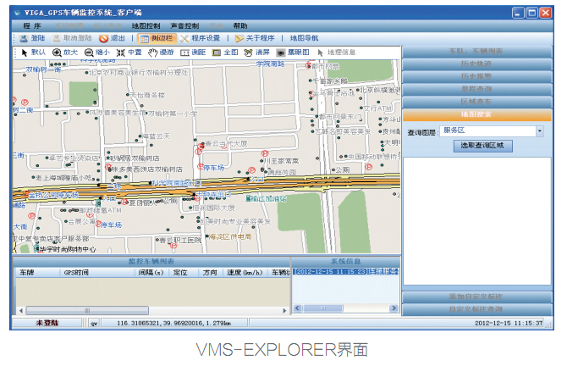
Task: Click system info scroll right arrow
Action: point(394,308)
